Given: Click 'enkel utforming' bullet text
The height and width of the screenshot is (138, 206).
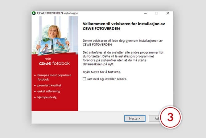Looking at the screenshot, I should [x=49, y=91].
